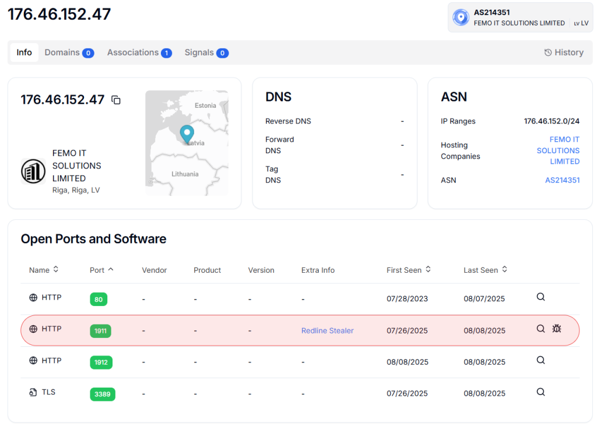Click the certificate icon on the TLS row
This screenshot has height=426, width=597.
pos(33,392)
